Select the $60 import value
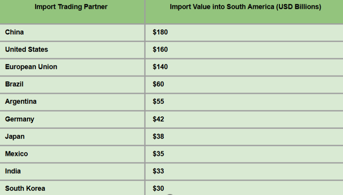This screenshot has width=343, height=195. [158, 84]
